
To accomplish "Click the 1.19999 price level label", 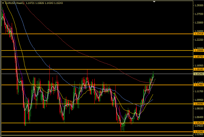I will [198, 50].
